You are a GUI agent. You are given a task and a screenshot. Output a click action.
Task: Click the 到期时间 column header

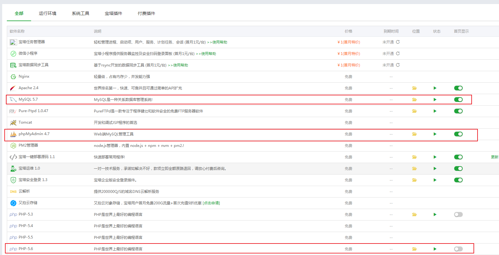(x=391, y=31)
